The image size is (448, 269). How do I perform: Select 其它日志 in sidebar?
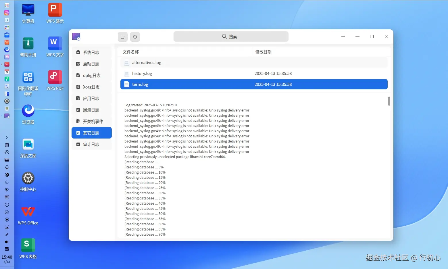tap(92, 133)
